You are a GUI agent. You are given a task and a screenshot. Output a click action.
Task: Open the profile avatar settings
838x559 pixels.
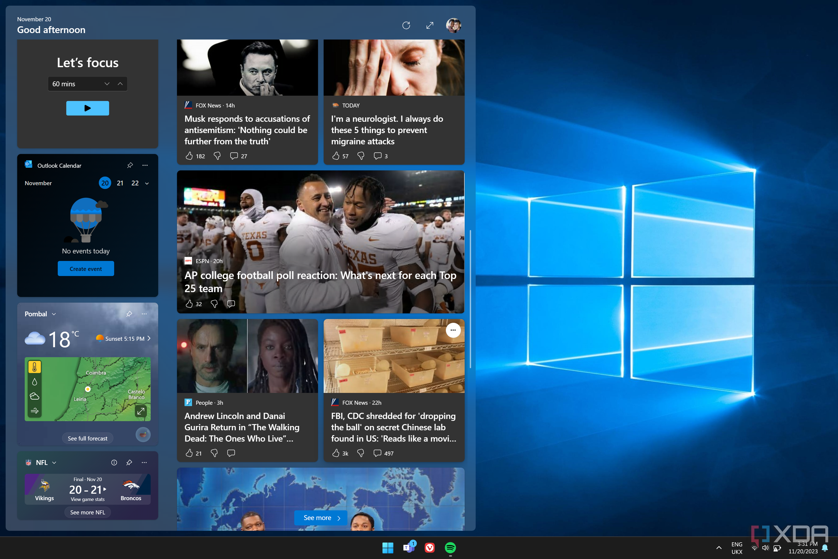[x=454, y=25]
